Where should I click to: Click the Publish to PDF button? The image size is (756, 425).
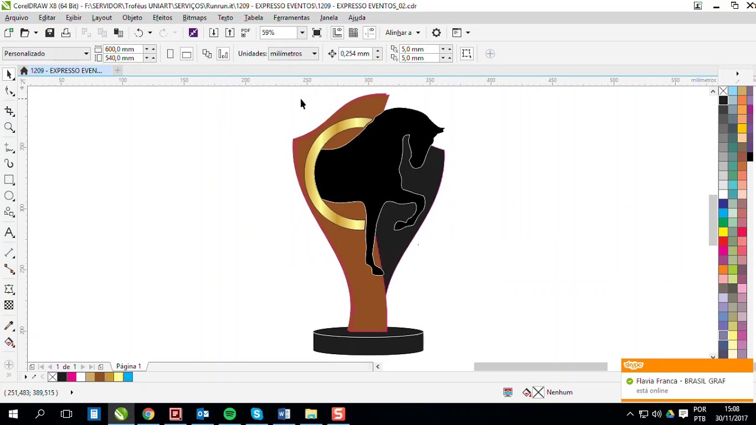coord(246,32)
